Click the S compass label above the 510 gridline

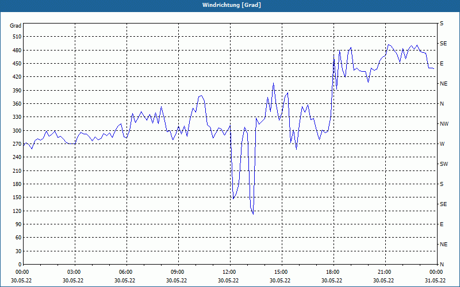pyautogui.click(x=442, y=24)
